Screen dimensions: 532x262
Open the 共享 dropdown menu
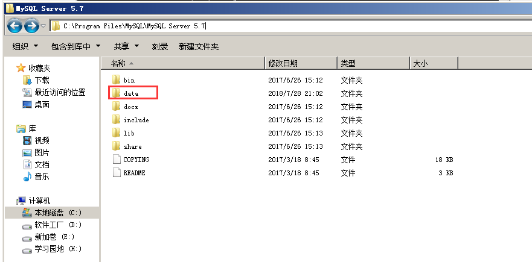(126, 46)
